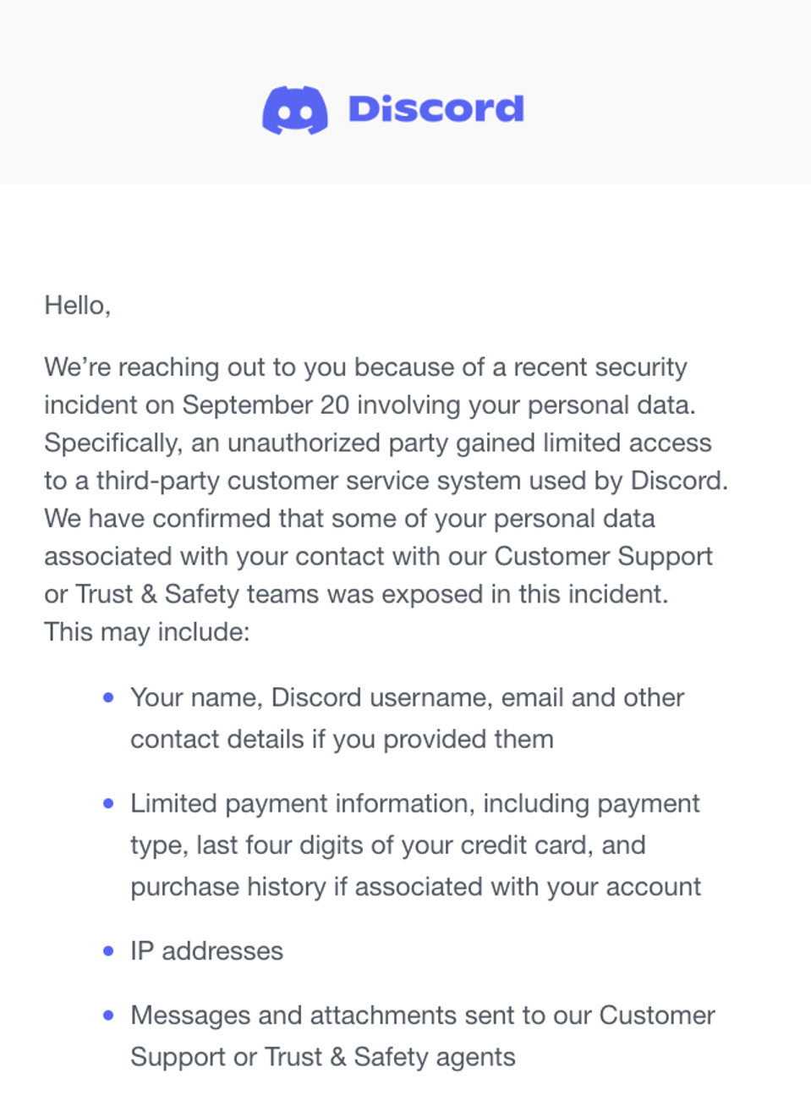Click the "September 20" date in the paragraph
This screenshot has width=811, height=1101.
pyautogui.click(x=266, y=405)
